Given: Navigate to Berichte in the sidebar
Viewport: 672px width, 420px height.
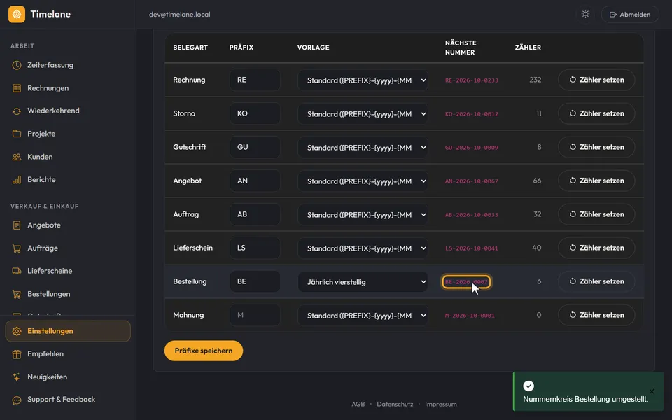Looking at the screenshot, I should point(68,180).
